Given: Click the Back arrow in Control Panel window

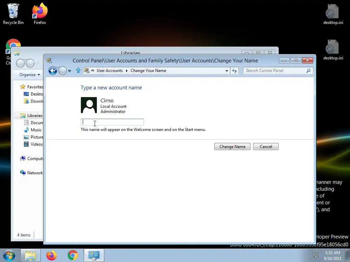Looking at the screenshot, I should (53, 71).
